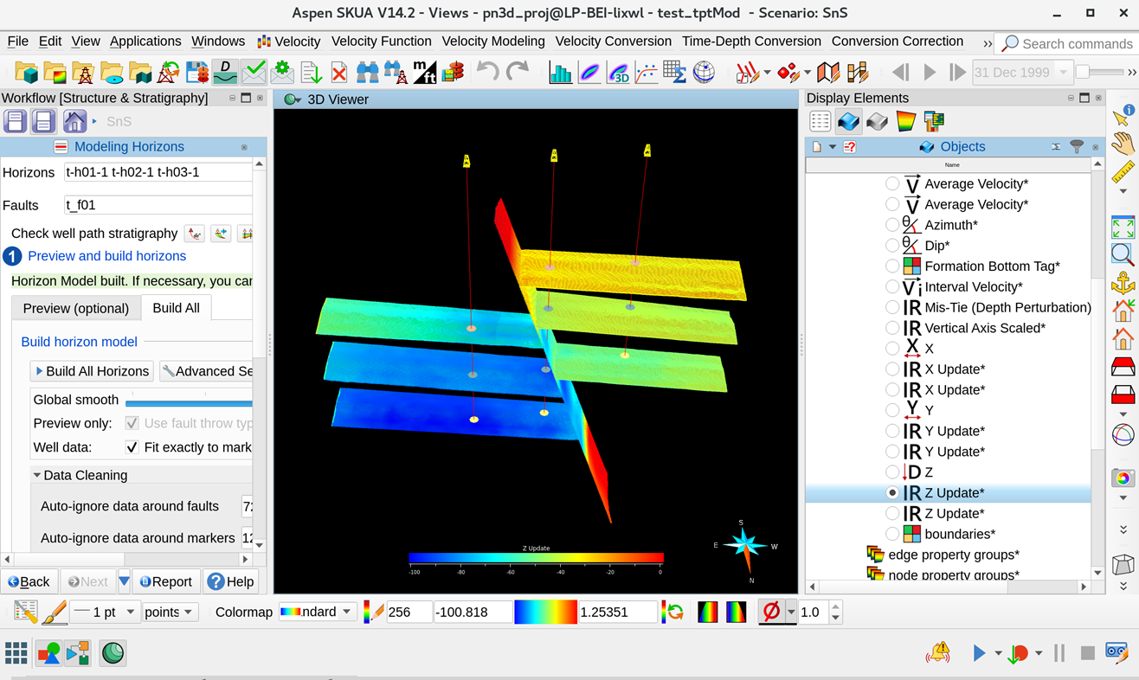Click the 3D crossplot icon
This screenshot has height=680, width=1139.
coord(618,73)
